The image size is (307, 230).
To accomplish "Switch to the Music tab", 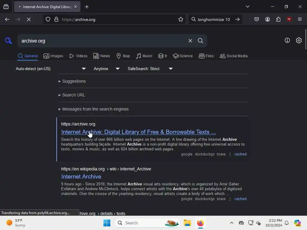I will (x=144, y=56).
